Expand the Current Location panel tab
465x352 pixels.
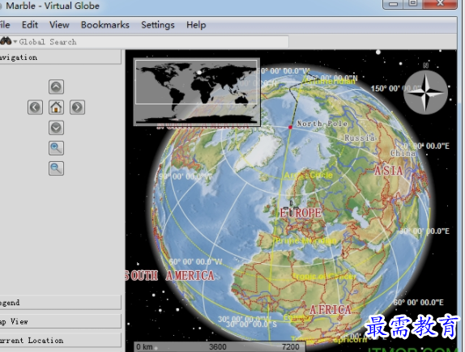61,341
